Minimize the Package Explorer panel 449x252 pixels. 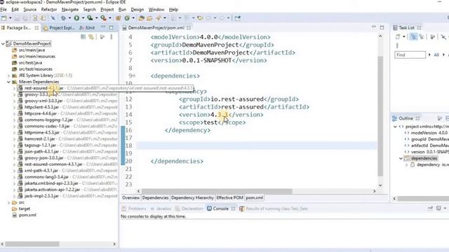(103, 27)
